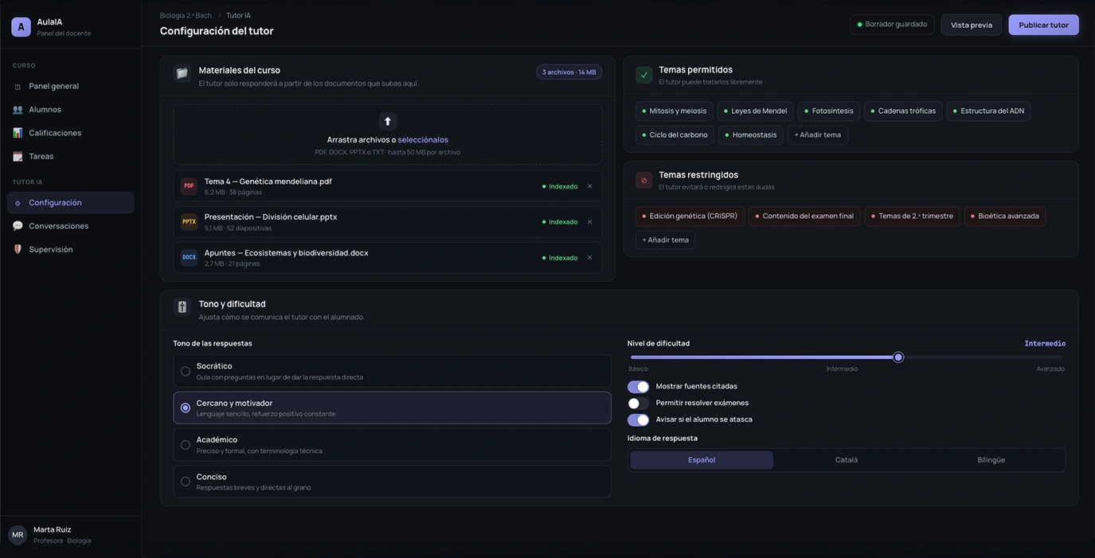Click the DOCX icon of Ecosistemas file
1095x558 pixels.
point(189,258)
